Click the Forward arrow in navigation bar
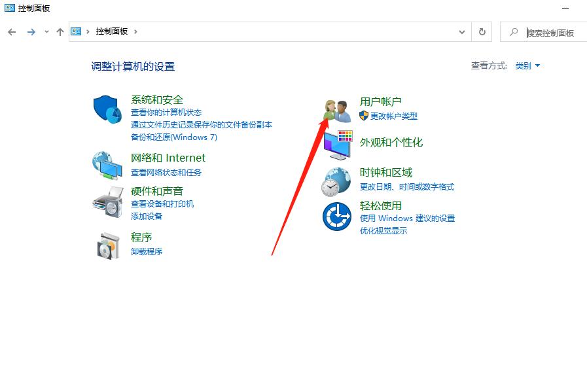The image size is (587, 369). pyautogui.click(x=31, y=32)
